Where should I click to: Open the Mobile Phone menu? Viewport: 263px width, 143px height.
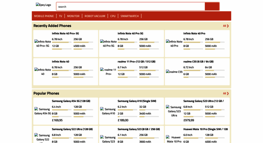click(x=44, y=16)
